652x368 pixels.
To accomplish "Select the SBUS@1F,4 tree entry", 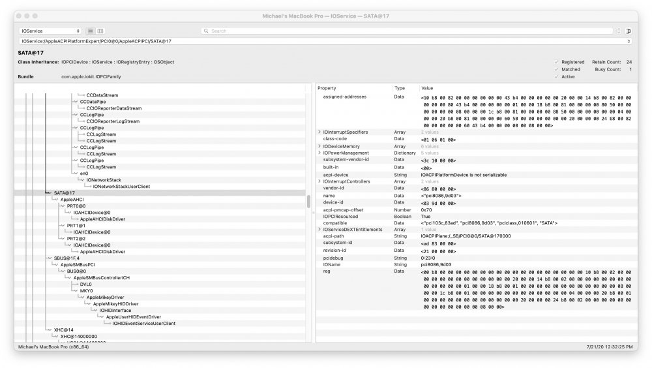I will 67,258.
